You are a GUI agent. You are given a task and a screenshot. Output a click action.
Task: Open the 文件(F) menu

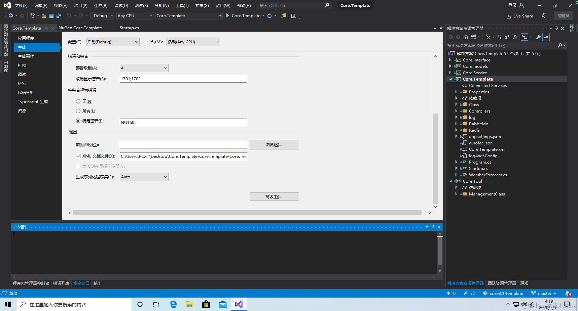click(21, 5)
